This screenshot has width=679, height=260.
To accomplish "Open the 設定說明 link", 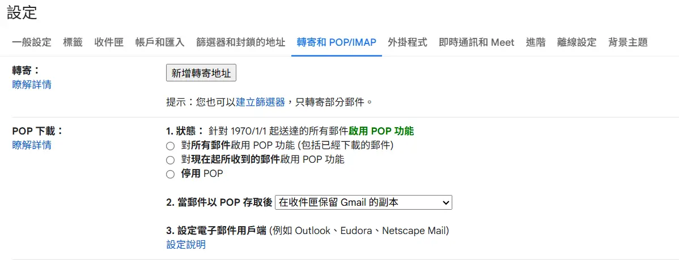I will (186, 245).
